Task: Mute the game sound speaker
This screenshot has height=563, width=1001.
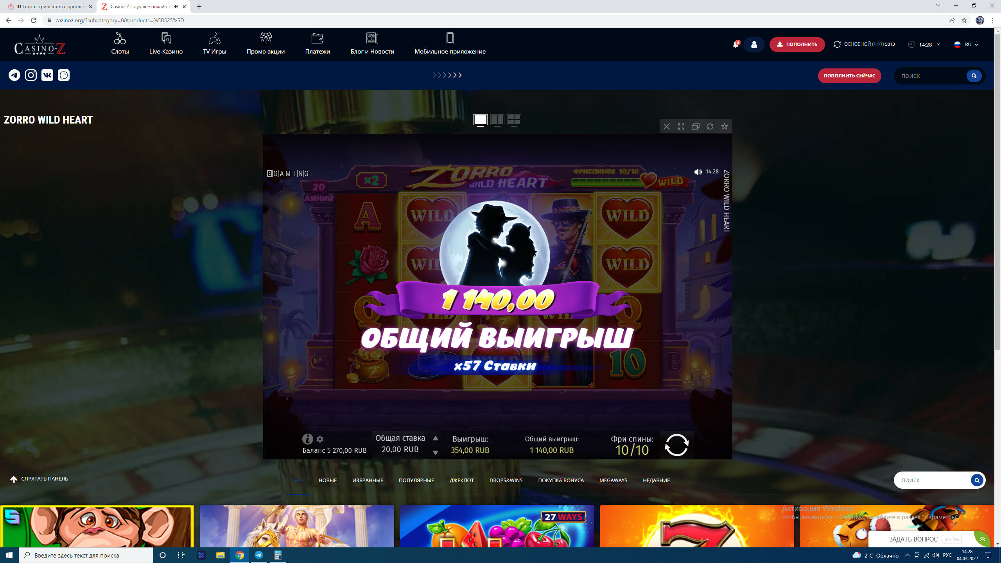Action: 698,172
